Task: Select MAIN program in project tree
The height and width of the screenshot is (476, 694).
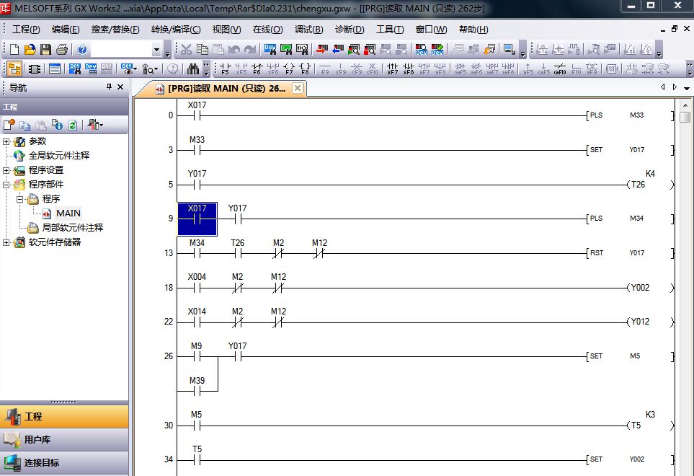Action: [68, 213]
